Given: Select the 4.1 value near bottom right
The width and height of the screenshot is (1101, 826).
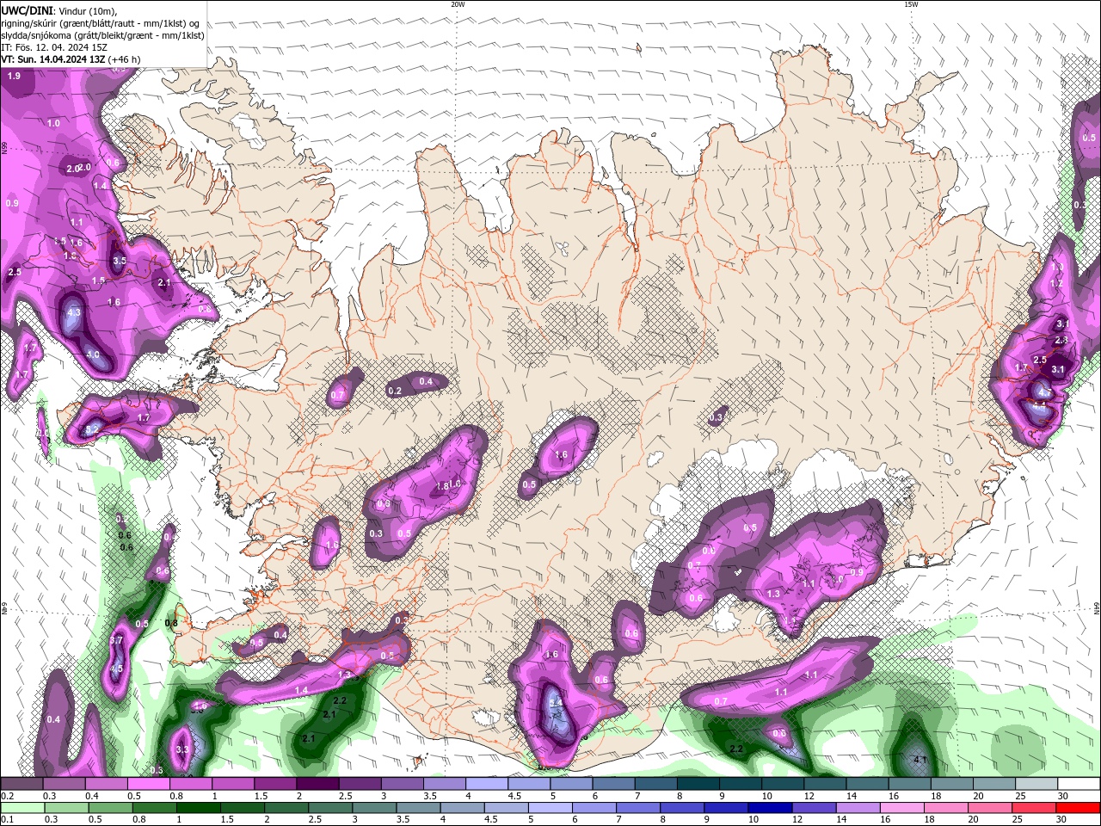Looking at the screenshot, I should (920, 759).
